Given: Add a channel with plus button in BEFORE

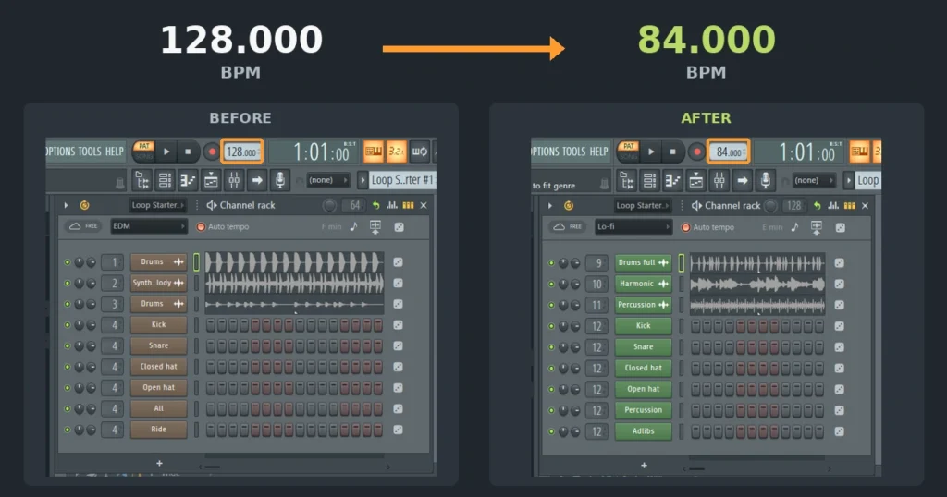Looking at the screenshot, I should [159, 463].
